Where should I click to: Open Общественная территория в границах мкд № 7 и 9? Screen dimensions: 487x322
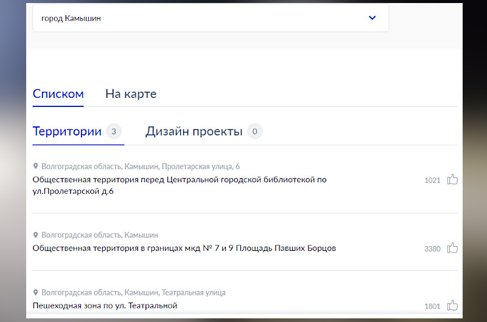pyautogui.click(x=184, y=248)
